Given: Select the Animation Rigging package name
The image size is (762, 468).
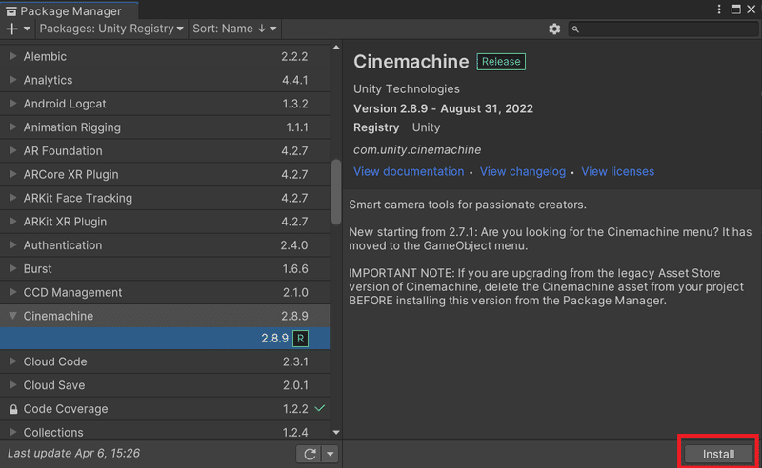Looking at the screenshot, I should point(72,127).
